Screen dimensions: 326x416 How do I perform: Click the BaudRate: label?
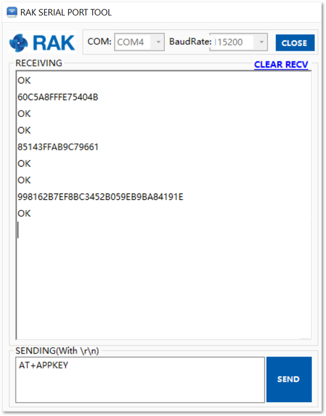coord(190,42)
